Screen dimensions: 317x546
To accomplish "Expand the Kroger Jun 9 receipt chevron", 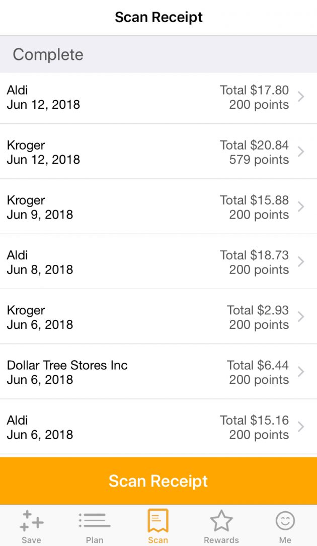I will [x=302, y=207].
